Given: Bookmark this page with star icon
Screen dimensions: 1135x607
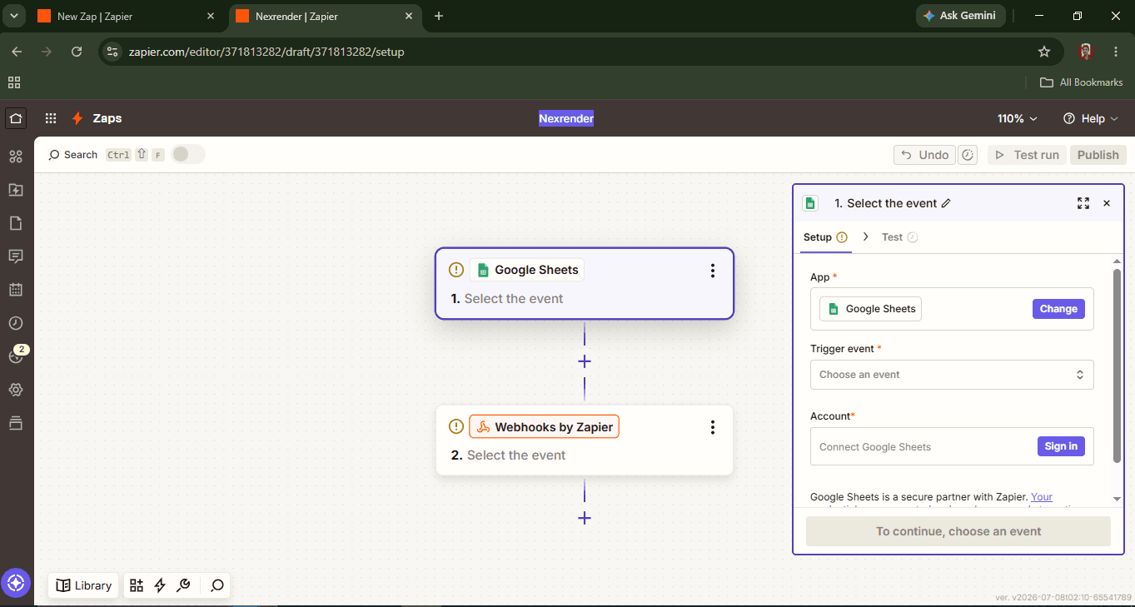Looking at the screenshot, I should coord(1044,52).
